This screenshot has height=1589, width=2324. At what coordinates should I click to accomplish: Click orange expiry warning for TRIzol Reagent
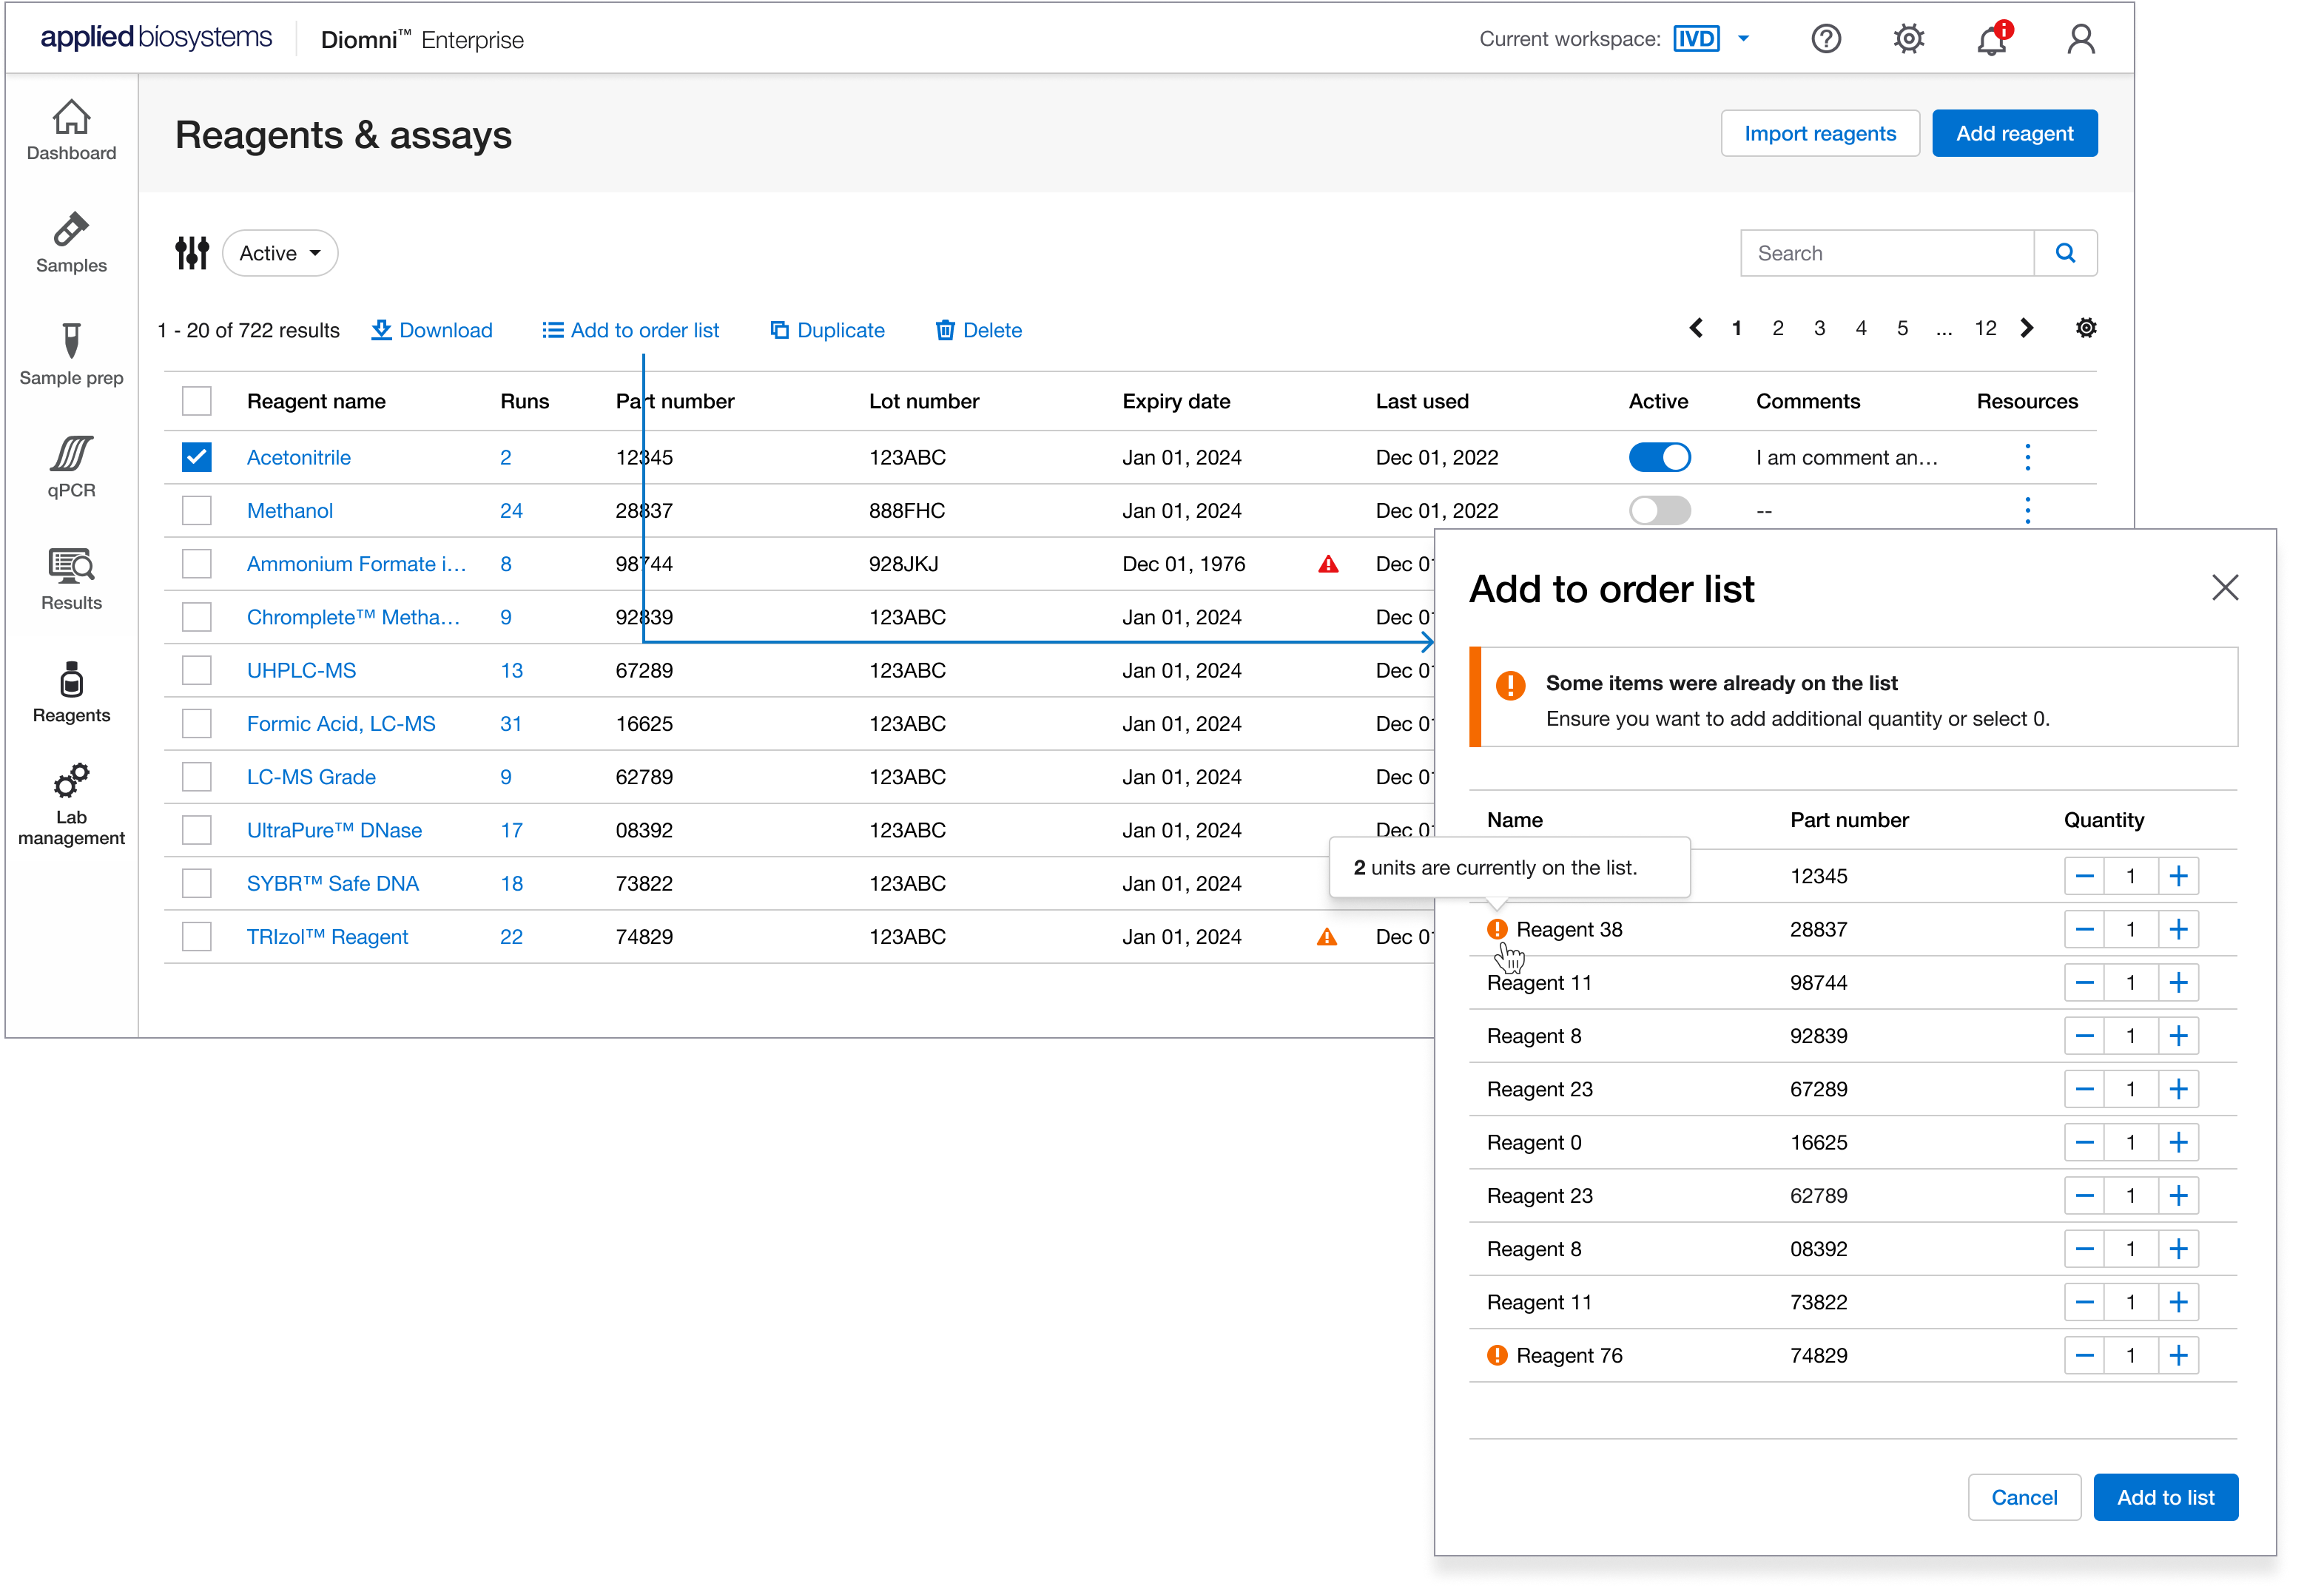pyautogui.click(x=1327, y=937)
